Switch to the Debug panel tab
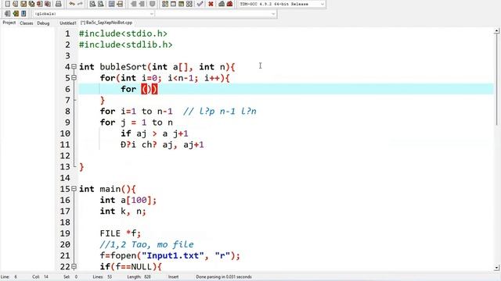501x281 pixels. [43, 23]
